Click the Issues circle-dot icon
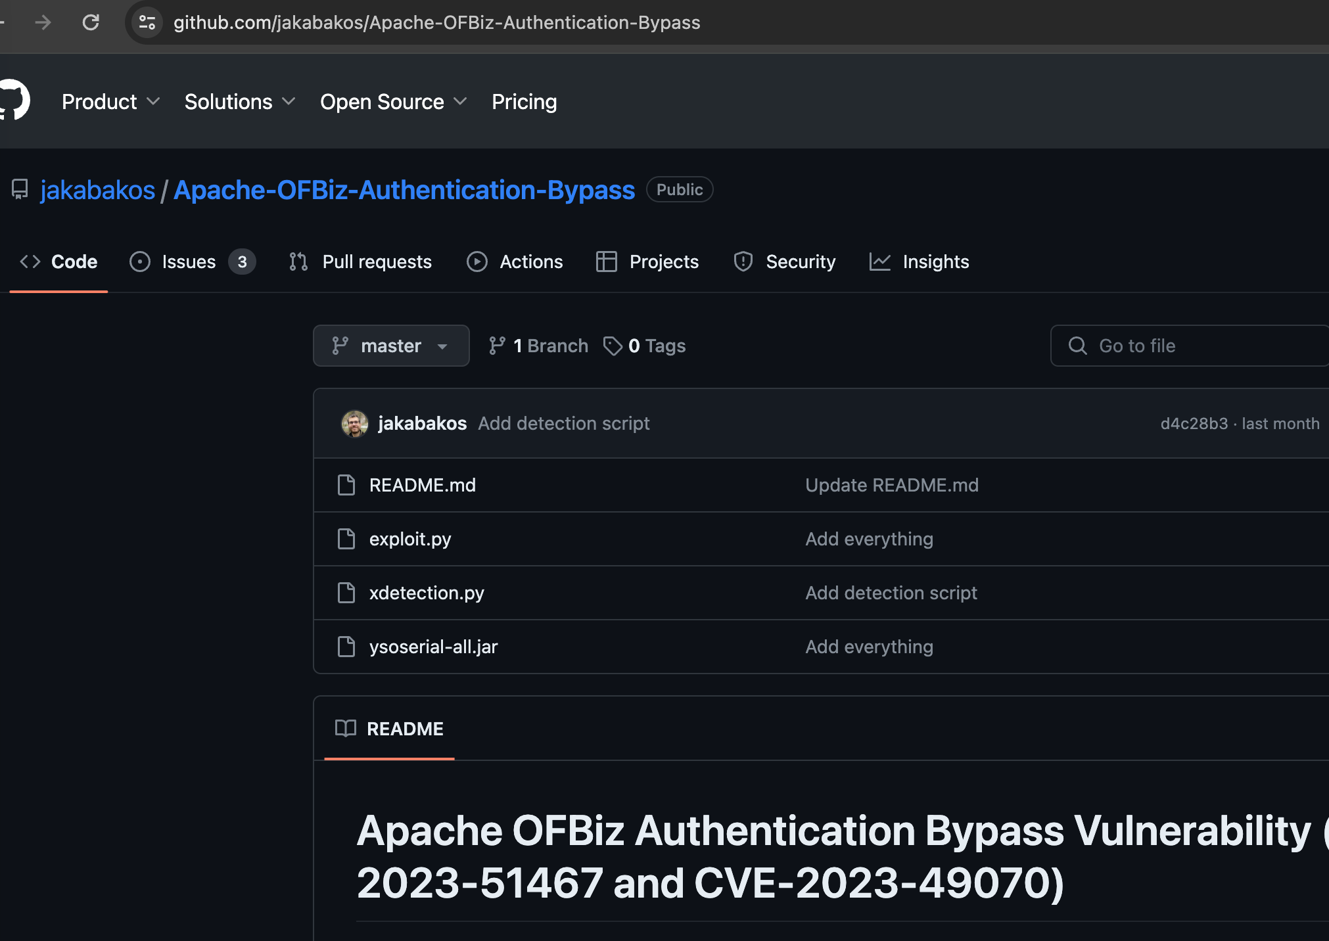 (x=140, y=262)
